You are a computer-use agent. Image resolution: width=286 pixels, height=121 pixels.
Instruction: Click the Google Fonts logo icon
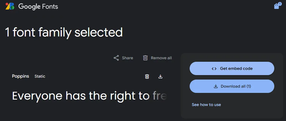pyautogui.click(x=10, y=6)
